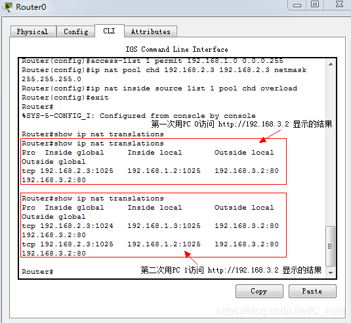The width and height of the screenshot is (351, 323).
Task: Click the CLI scrollbar down arrow
Action: tap(331, 273)
